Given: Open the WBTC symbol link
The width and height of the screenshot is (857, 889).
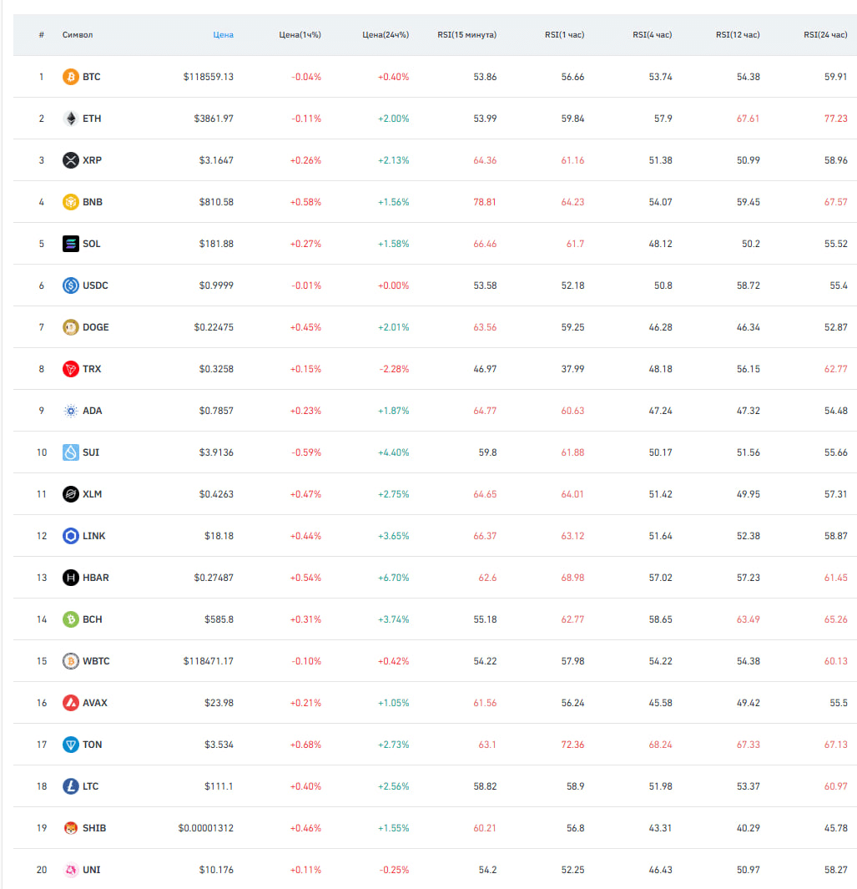Looking at the screenshot, I should click(96, 661).
